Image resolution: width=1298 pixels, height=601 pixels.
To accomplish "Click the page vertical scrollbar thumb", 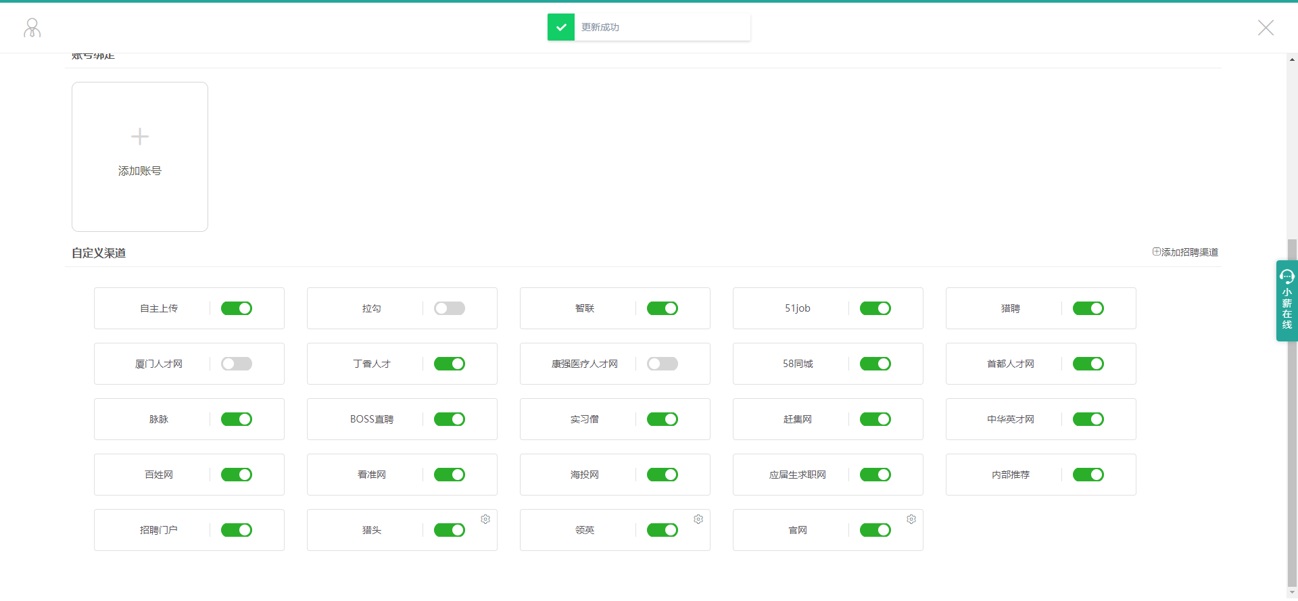I will click(x=1292, y=413).
